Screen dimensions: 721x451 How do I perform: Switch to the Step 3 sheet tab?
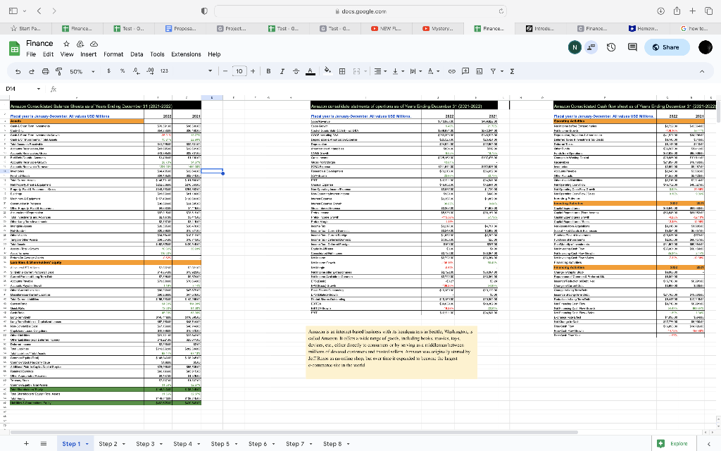pos(145,444)
